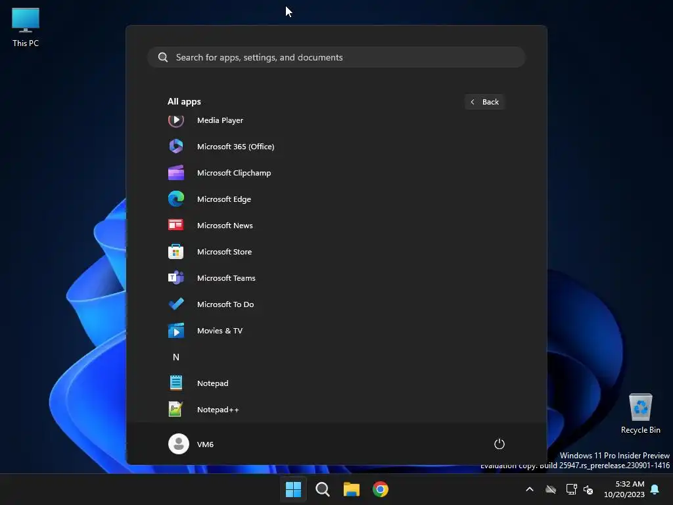Click the 'Microsoft Teams' label

pos(226,278)
